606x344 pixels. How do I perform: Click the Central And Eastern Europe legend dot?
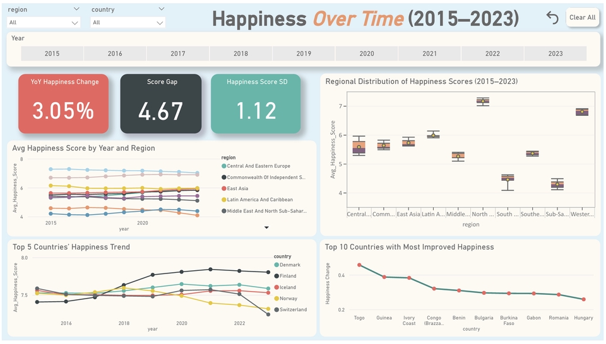[x=223, y=166]
